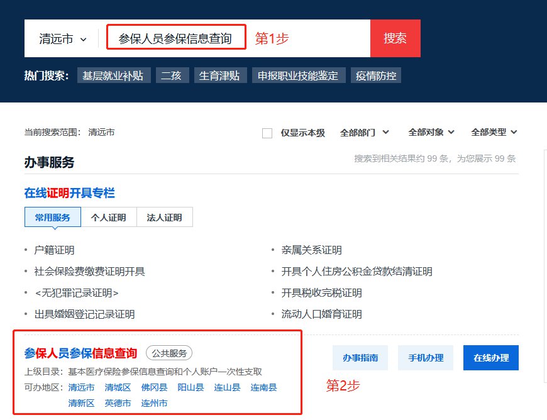
Task: Select the 清城区 area link
Action: point(118,387)
